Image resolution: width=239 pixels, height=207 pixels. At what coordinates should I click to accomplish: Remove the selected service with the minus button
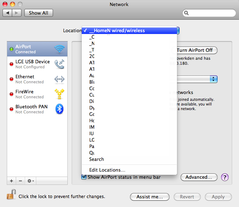tap(20, 181)
